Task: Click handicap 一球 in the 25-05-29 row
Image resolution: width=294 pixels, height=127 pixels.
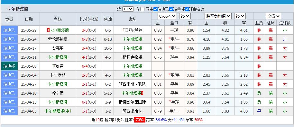Action: coord(174,30)
